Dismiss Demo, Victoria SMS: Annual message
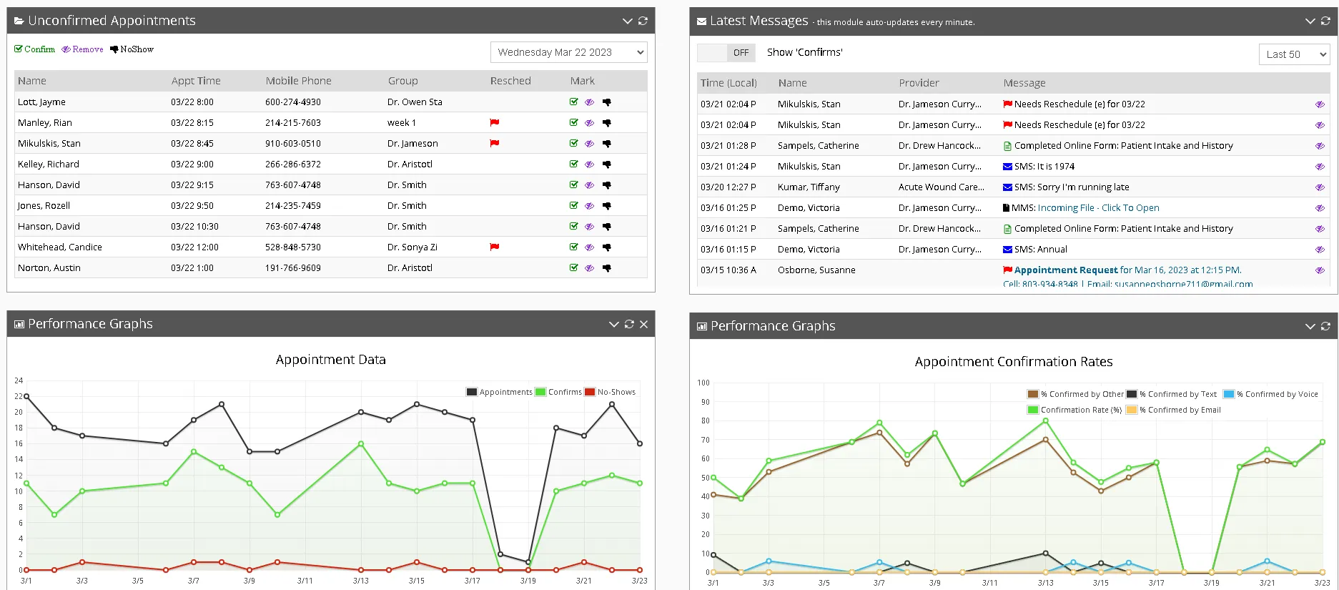Viewport: 1339px width, 590px height. (1320, 250)
